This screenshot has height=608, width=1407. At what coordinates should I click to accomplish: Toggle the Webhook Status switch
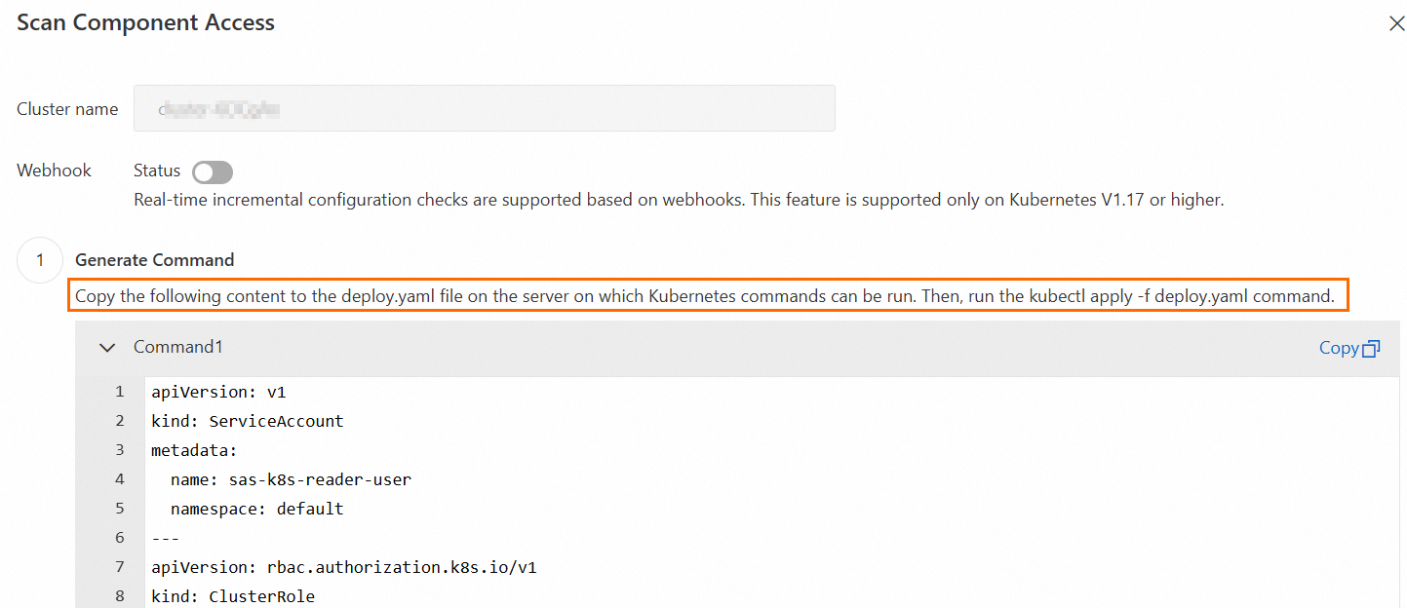[213, 172]
